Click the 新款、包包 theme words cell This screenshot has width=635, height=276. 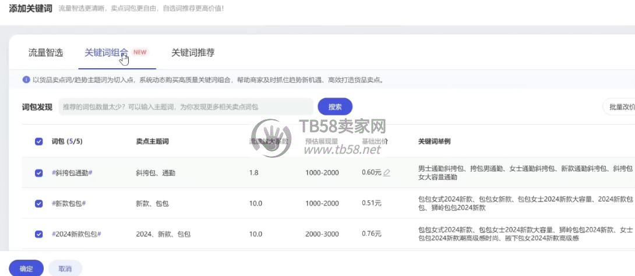pos(152,204)
